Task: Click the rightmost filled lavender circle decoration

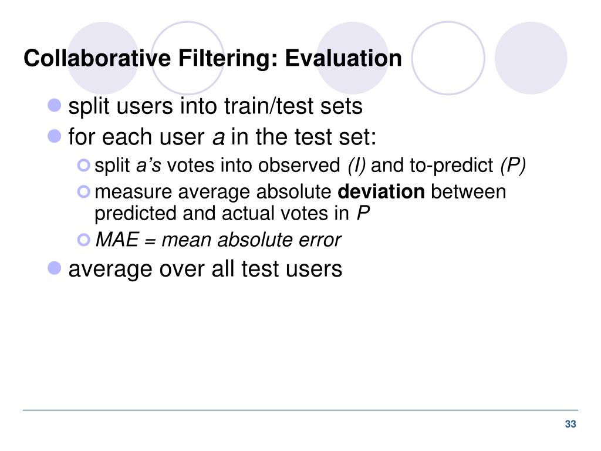Action: click(x=531, y=58)
